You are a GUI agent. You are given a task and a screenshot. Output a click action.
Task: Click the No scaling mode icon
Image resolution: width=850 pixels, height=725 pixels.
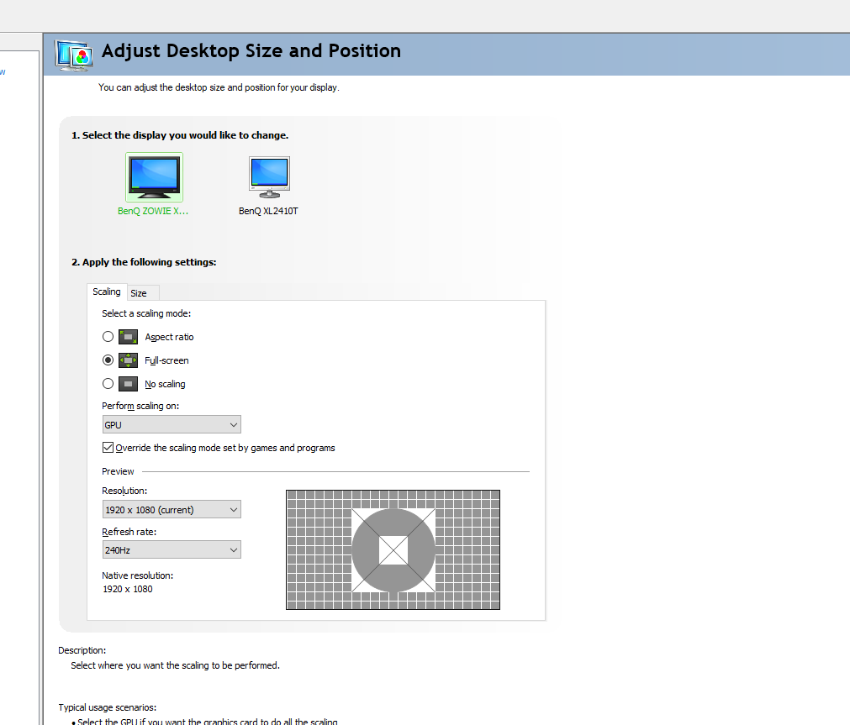[x=127, y=384]
